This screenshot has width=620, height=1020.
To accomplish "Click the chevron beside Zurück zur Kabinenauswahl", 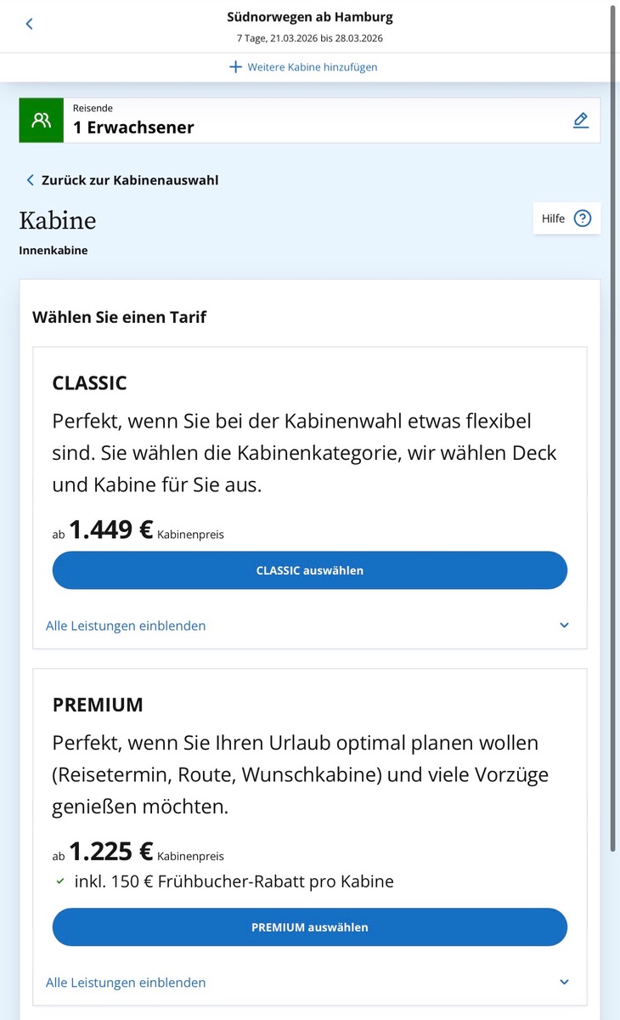I will 31,180.
